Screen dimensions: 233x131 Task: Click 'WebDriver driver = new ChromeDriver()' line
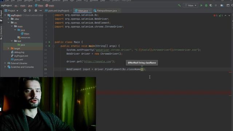pyautogui.click(x=94, y=54)
